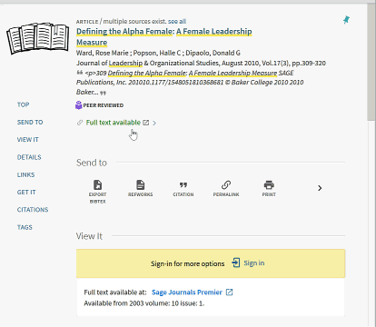Click the 'Sign-in for more options' text
The width and height of the screenshot is (376, 327).
[188, 263]
